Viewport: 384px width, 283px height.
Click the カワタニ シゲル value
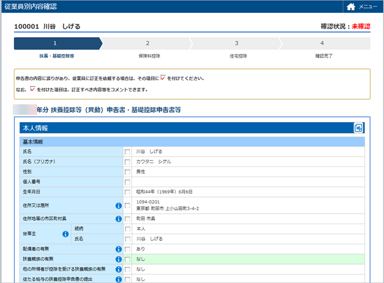153,161
